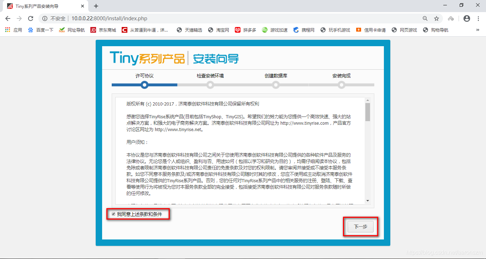The width and height of the screenshot is (486, 259).
Task: Click the 用户须知 heading text
Action: point(137,142)
